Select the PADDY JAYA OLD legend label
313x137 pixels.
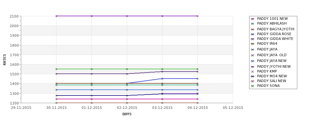click(x=272, y=55)
